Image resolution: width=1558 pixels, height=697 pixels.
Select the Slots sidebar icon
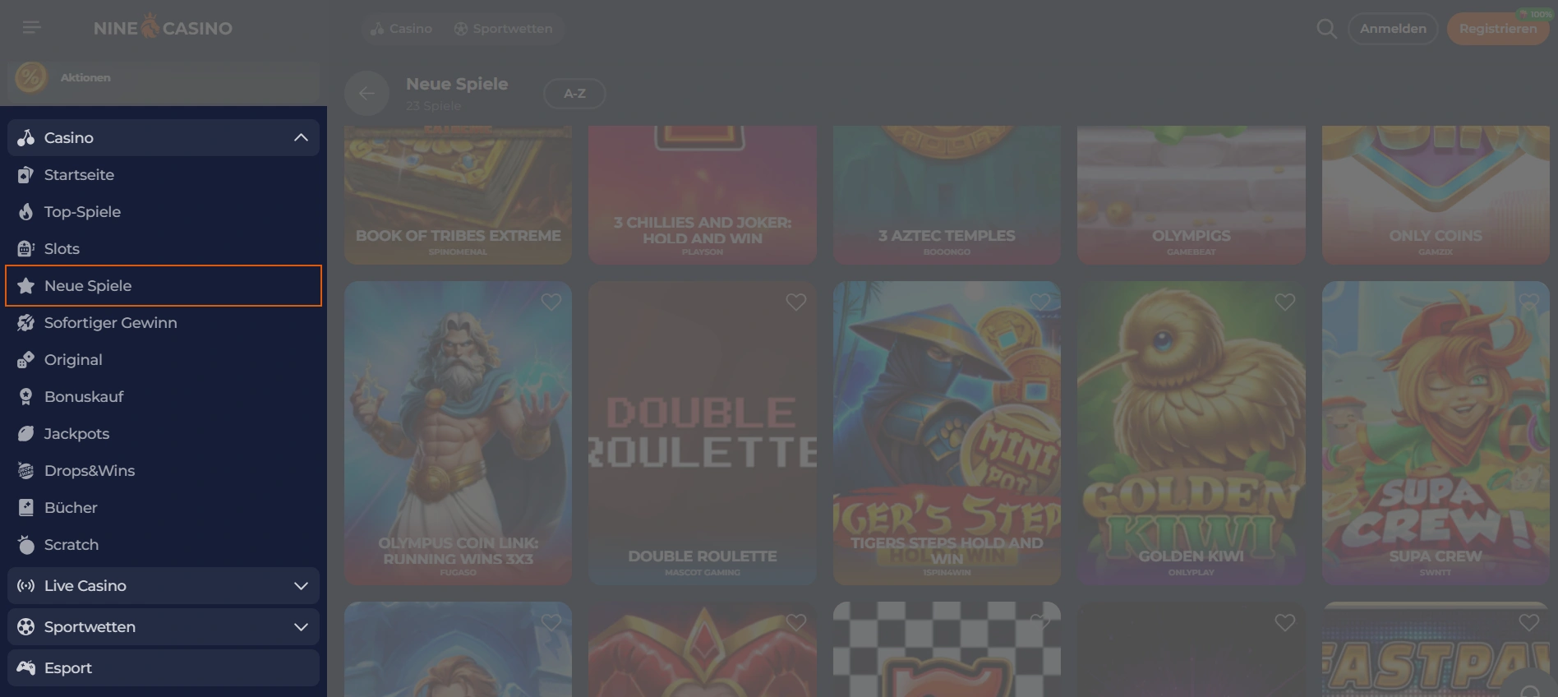coord(26,249)
